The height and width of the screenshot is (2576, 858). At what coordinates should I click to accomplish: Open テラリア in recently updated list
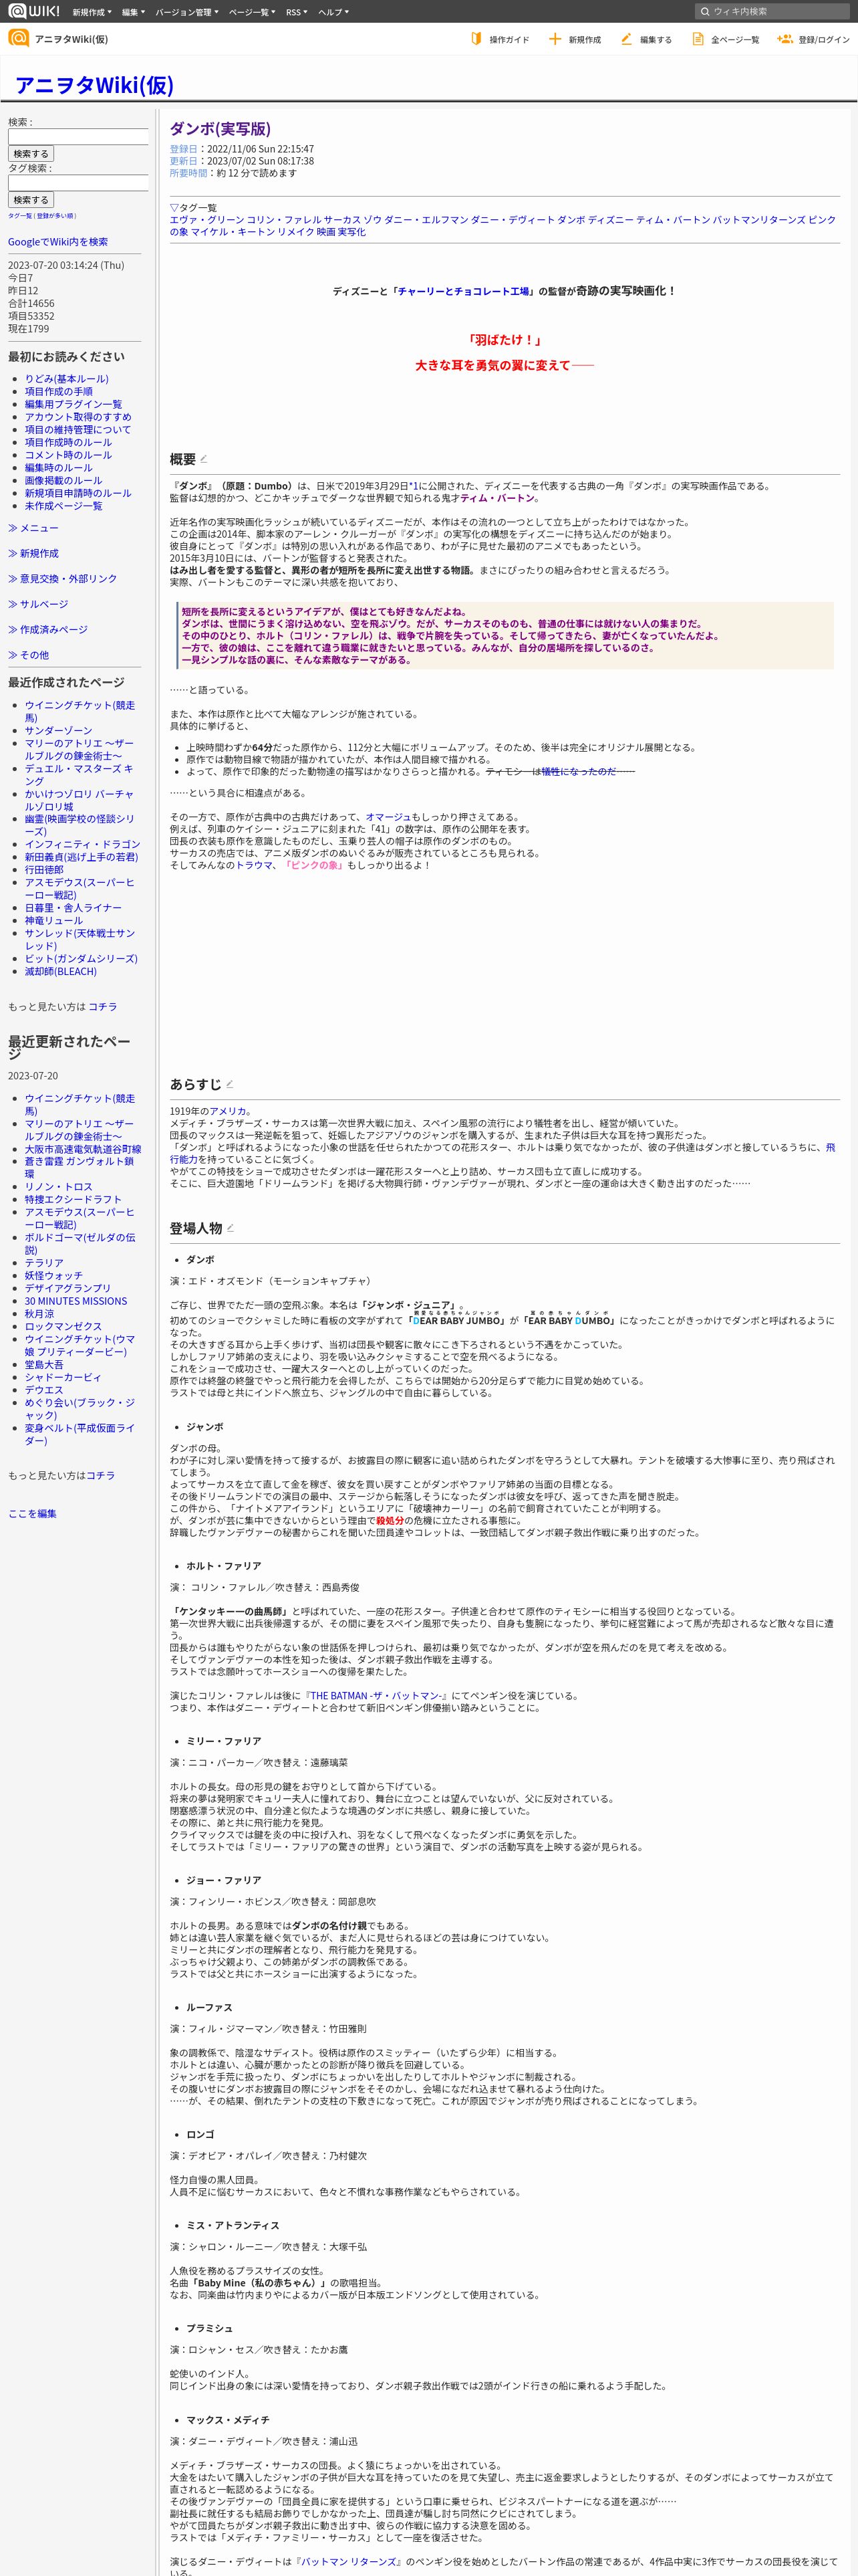click(x=44, y=1263)
